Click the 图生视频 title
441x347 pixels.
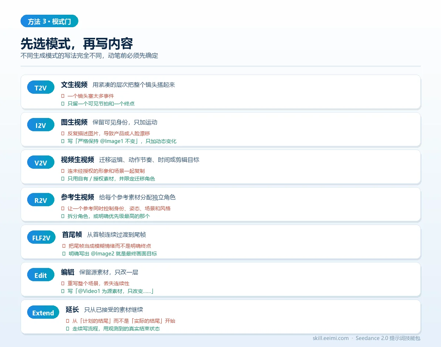74,122
